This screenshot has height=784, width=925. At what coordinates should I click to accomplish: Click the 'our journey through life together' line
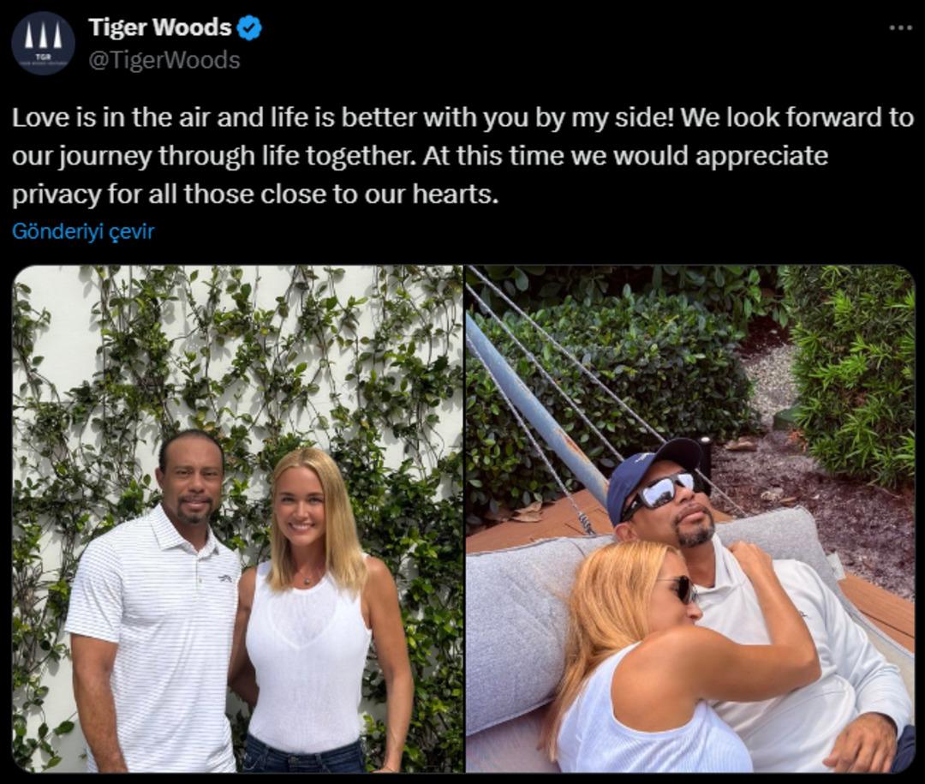pos(420,157)
